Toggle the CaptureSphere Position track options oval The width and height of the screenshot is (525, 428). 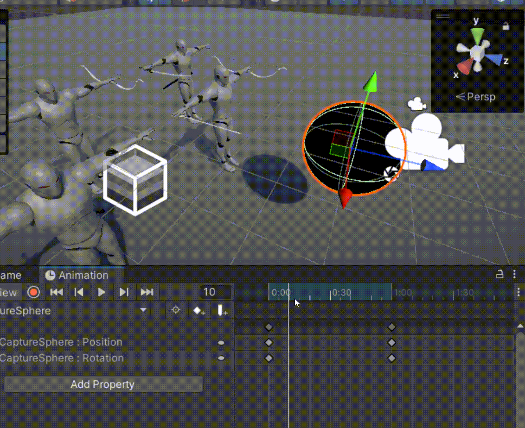221,342
